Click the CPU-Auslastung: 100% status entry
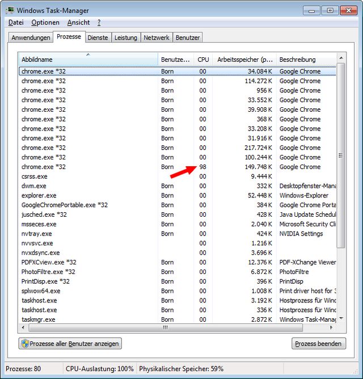Image resolution: width=363 pixels, height=379 pixels. pyautogui.click(x=100, y=369)
